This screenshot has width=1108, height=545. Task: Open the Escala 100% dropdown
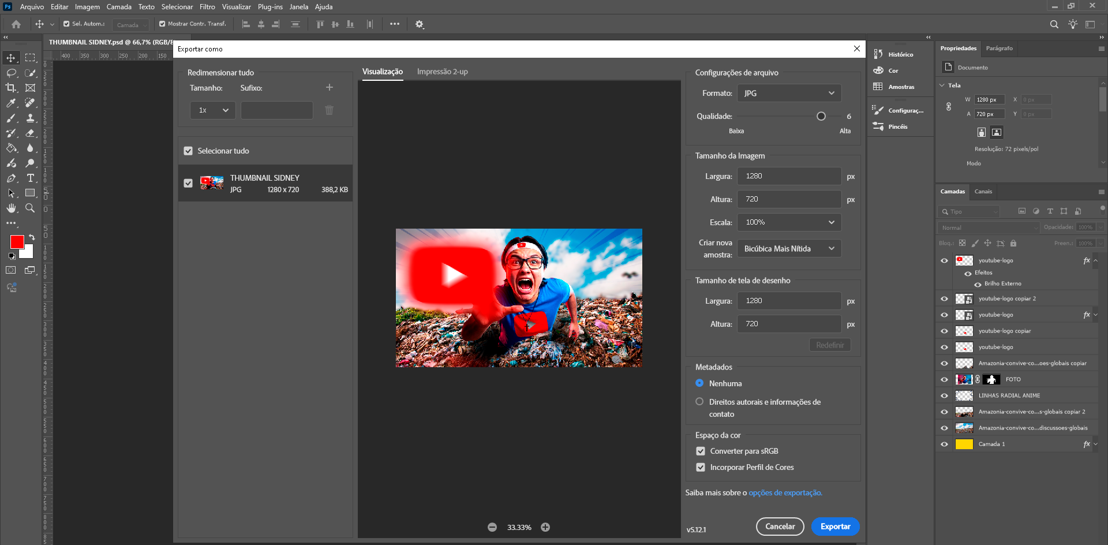click(789, 222)
